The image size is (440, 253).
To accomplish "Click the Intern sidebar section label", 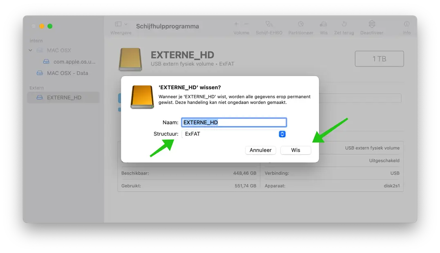I will [x=36, y=41].
